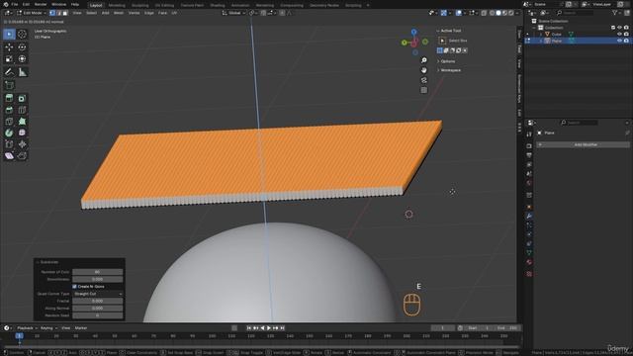Select the Scale tool

pos(9,59)
